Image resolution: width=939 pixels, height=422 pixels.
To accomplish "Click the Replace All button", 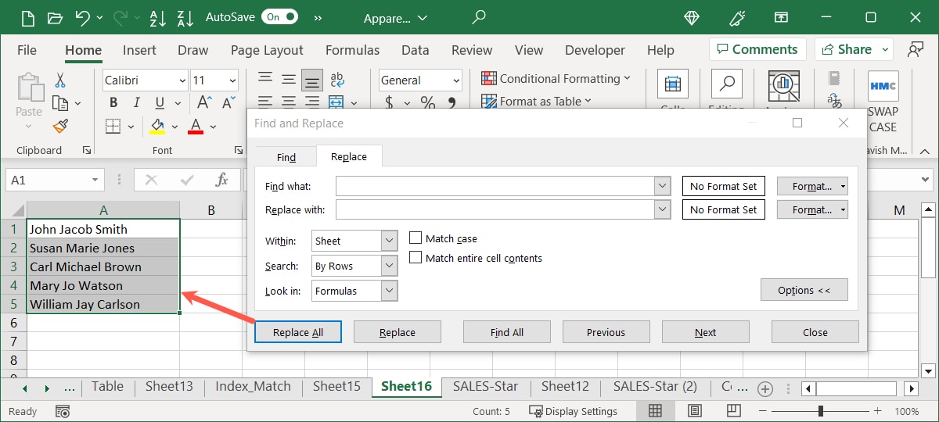I will point(298,332).
